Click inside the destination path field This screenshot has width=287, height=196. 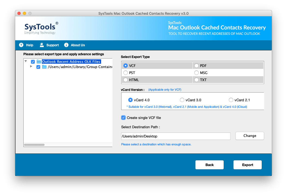[x=175, y=136]
